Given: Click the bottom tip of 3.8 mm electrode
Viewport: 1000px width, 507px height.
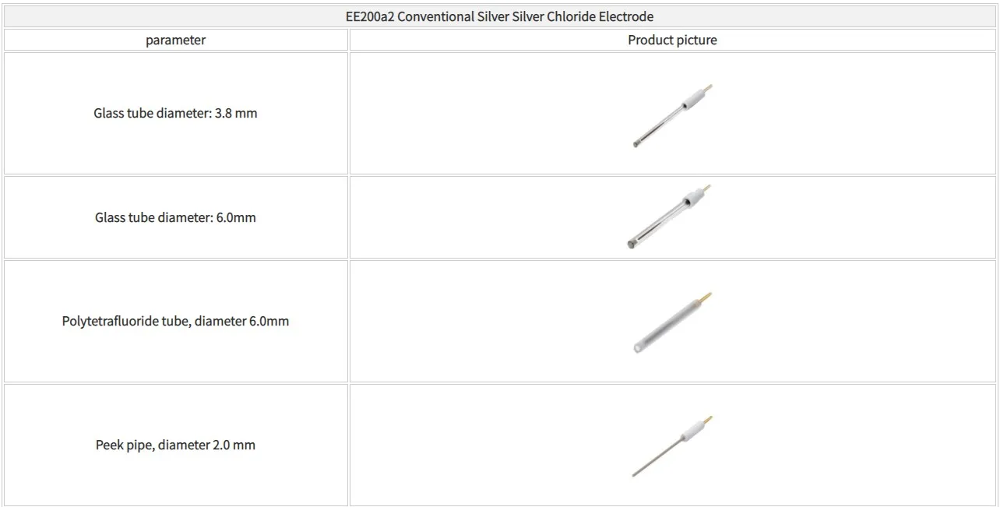Looking at the screenshot, I should [636, 144].
